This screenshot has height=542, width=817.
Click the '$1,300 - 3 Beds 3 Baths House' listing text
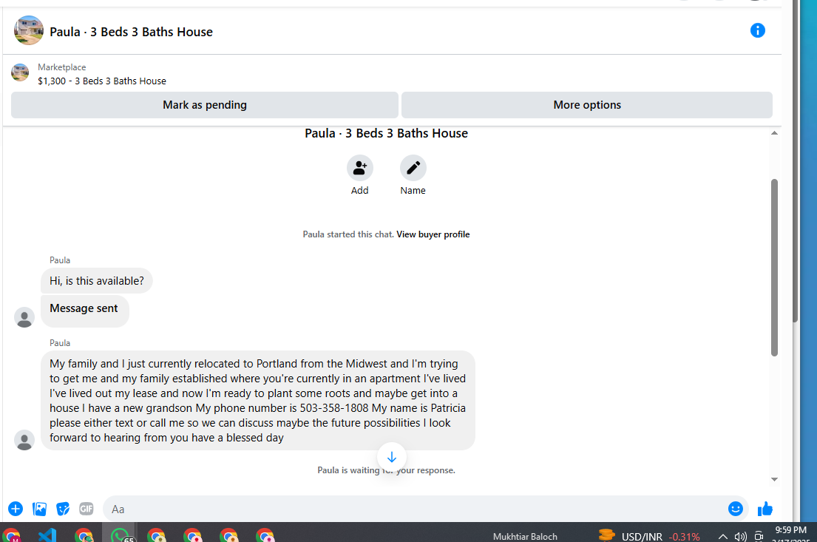tap(102, 81)
